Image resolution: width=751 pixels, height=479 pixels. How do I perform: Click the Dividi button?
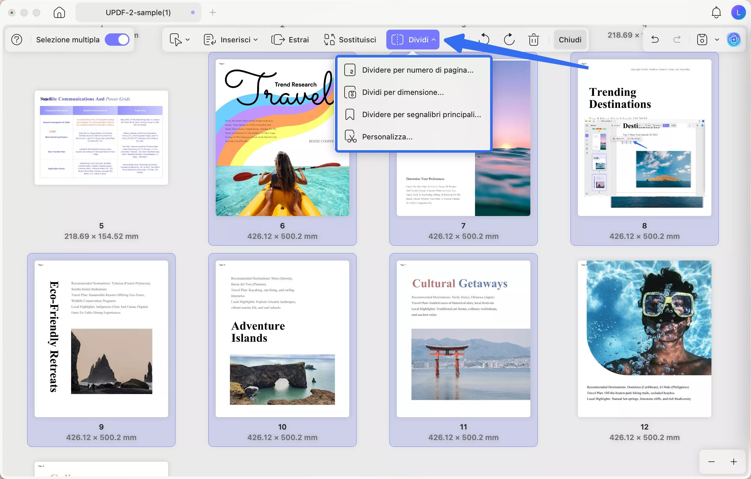click(413, 39)
